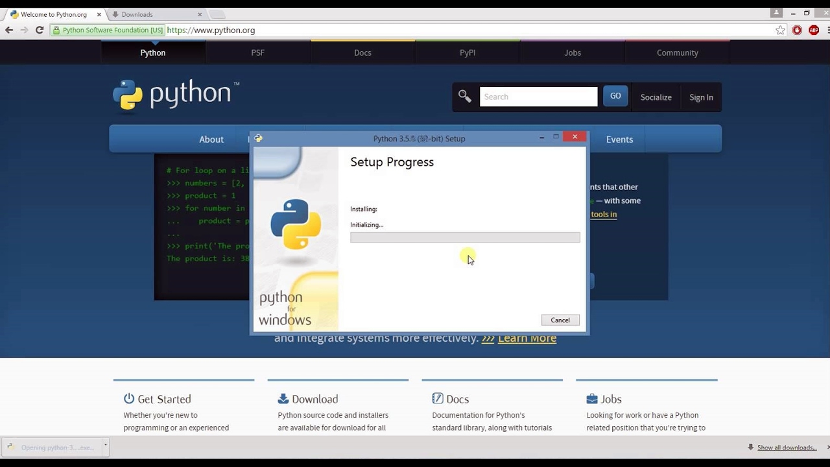Click the Get Started power icon

click(x=129, y=399)
